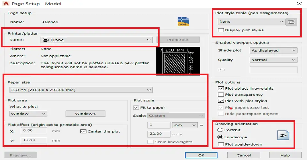Open the Paper size dropdown
The height and width of the screenshot is (160, 307).
81,90
